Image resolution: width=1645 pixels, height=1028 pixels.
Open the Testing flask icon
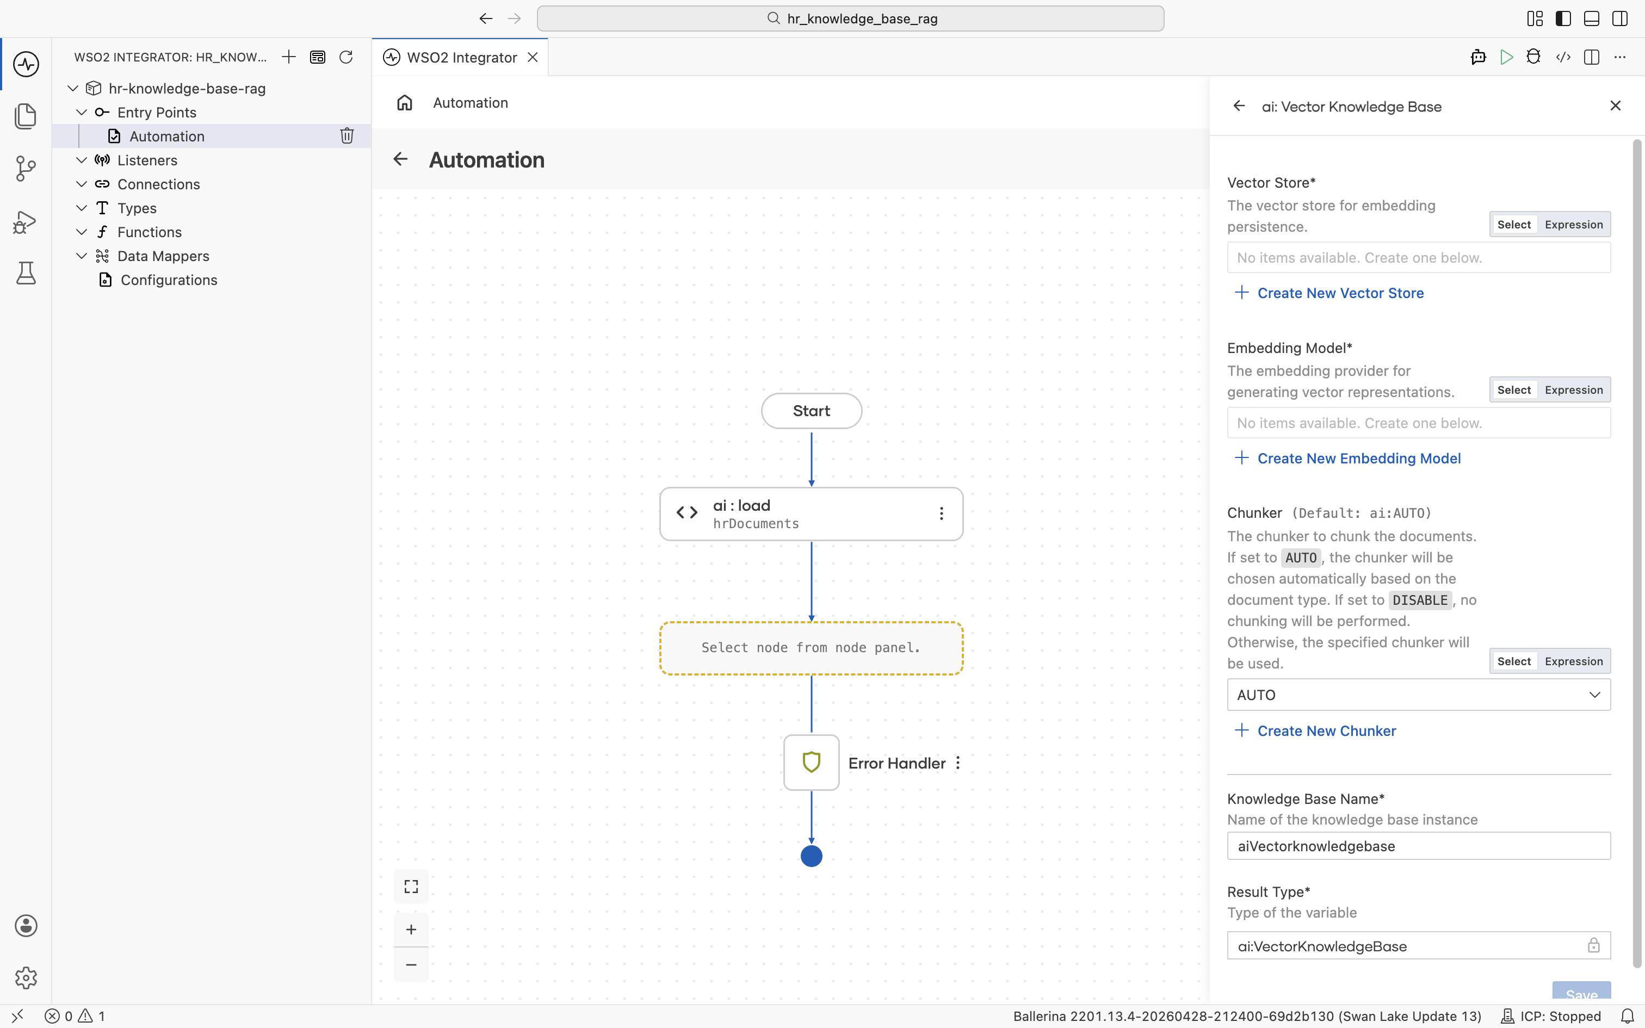tap(26, 273)
